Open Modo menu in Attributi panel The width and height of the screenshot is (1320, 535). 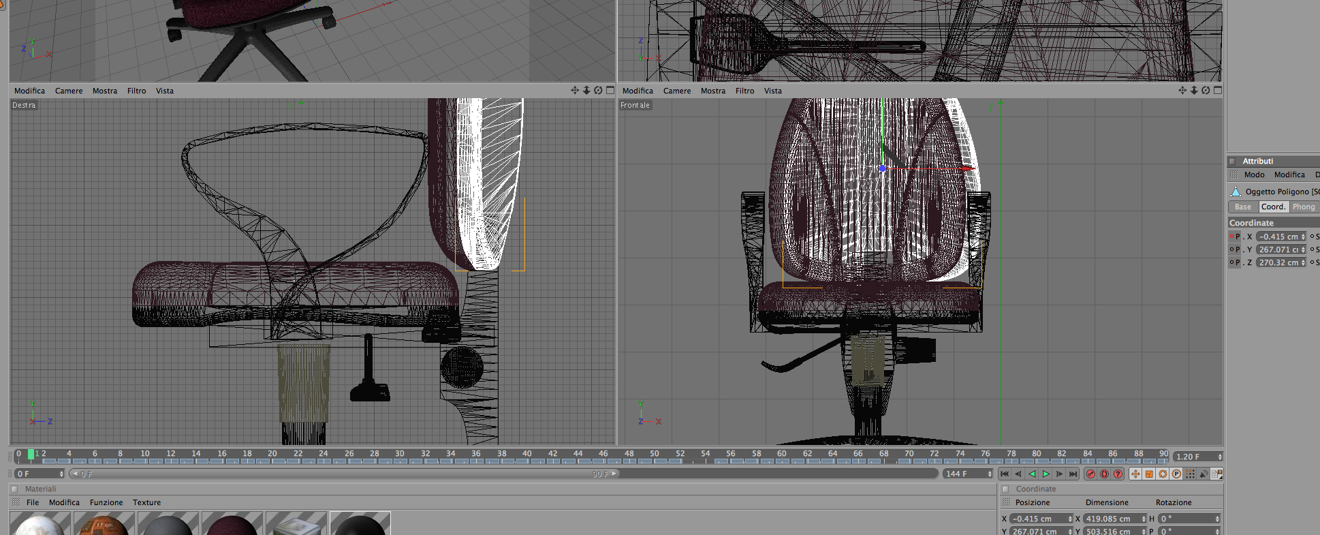(x=1255, y=175)
